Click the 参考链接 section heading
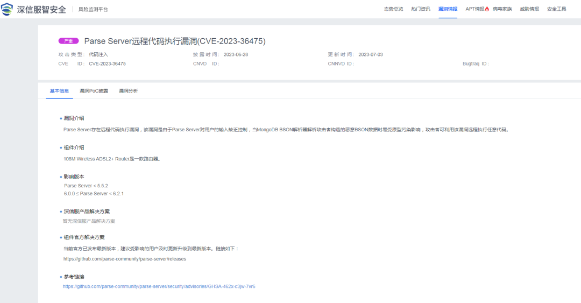The width and height of the screenshot is (581, 303). (74, 277)
